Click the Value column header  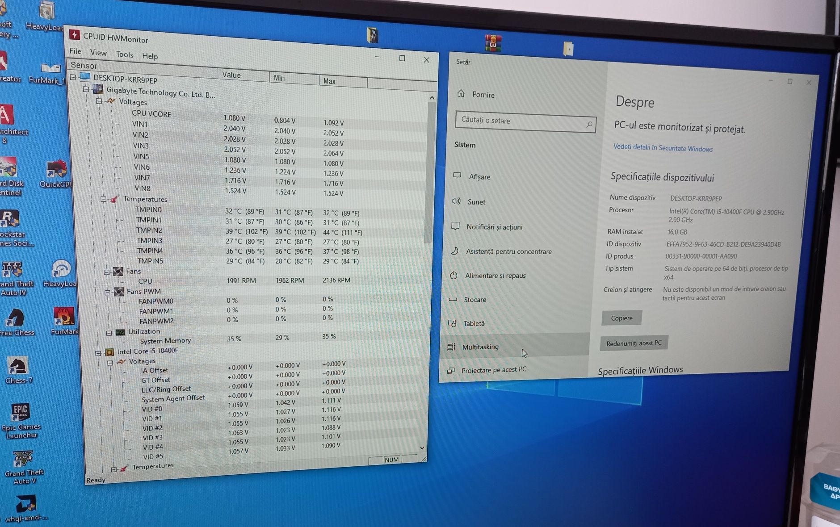point(244,75)
